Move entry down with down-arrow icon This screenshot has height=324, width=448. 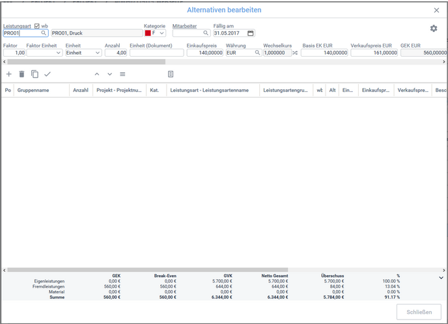[109, 74]
